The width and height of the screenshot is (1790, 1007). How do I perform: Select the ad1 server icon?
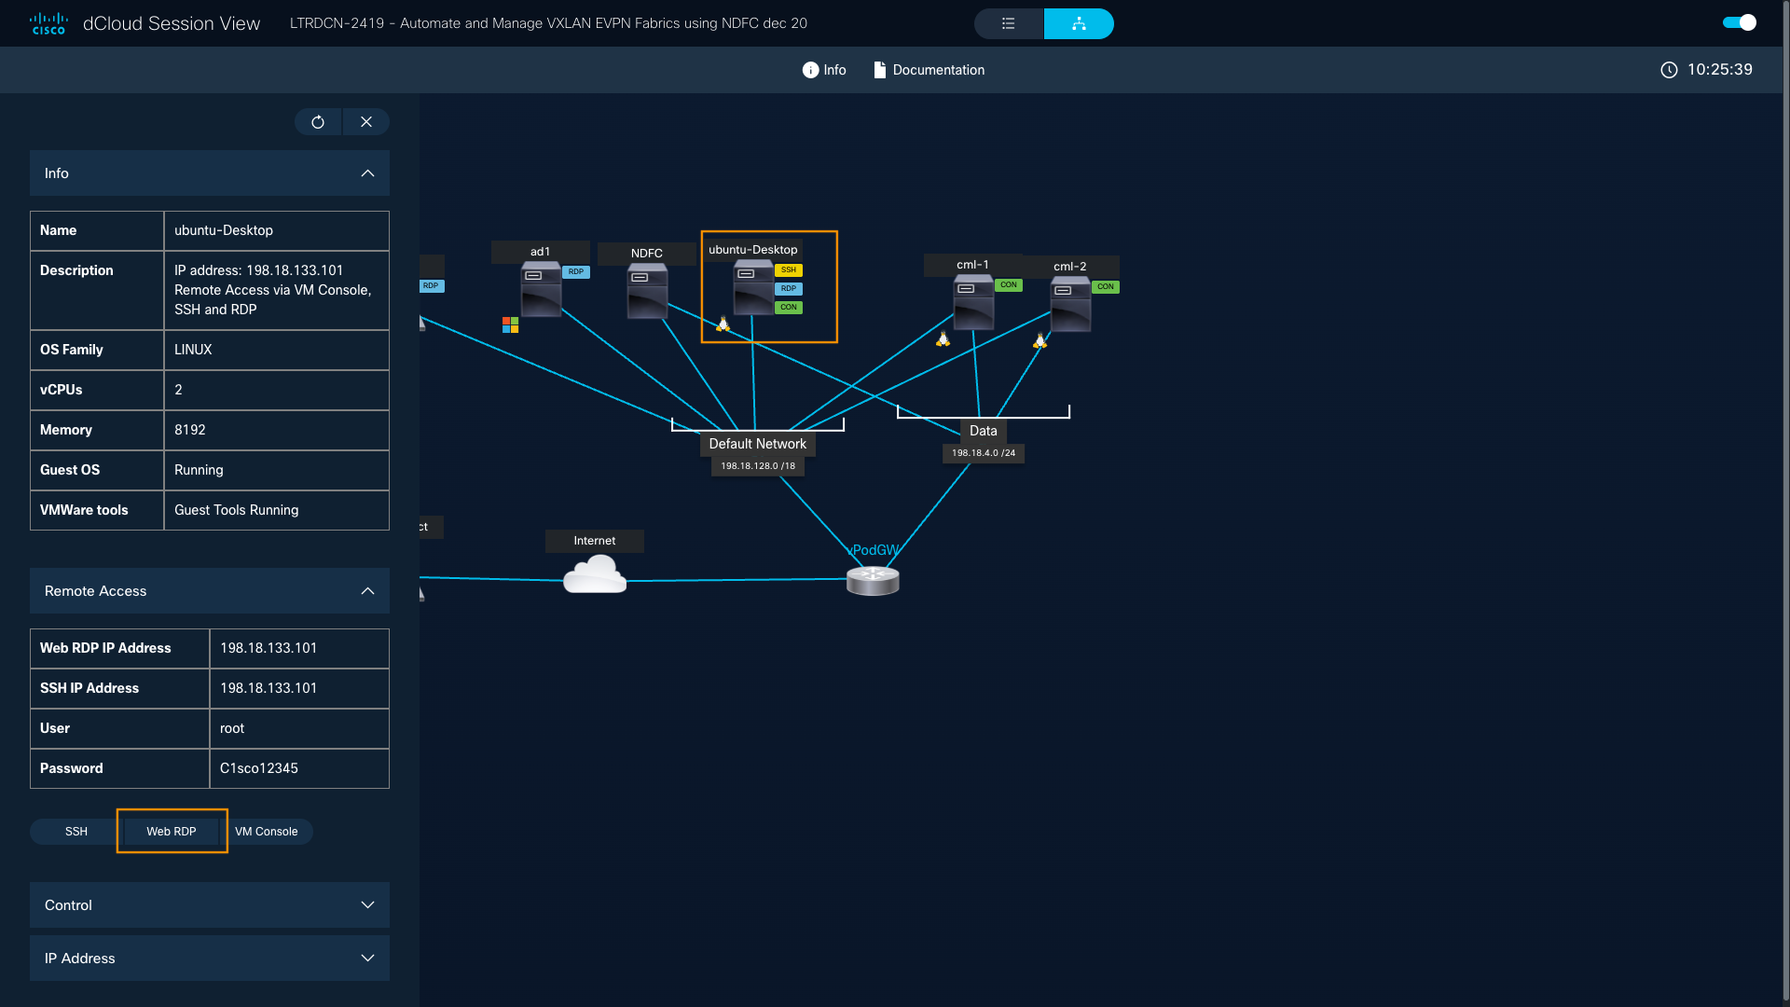pos(541,290)
